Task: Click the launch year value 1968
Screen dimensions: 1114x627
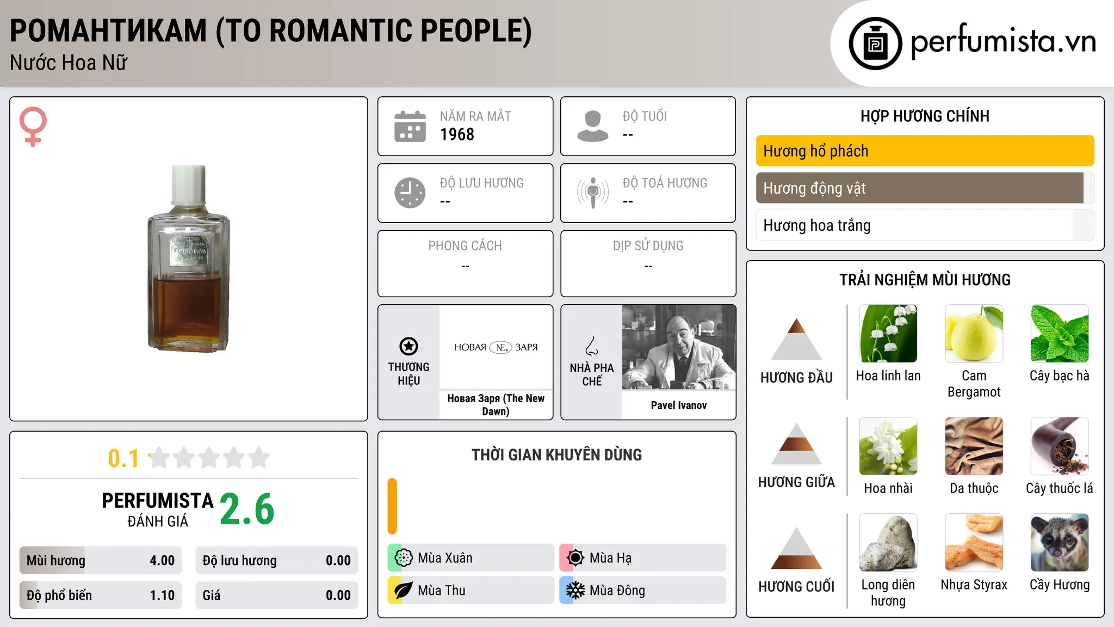Action: (457, 134)
